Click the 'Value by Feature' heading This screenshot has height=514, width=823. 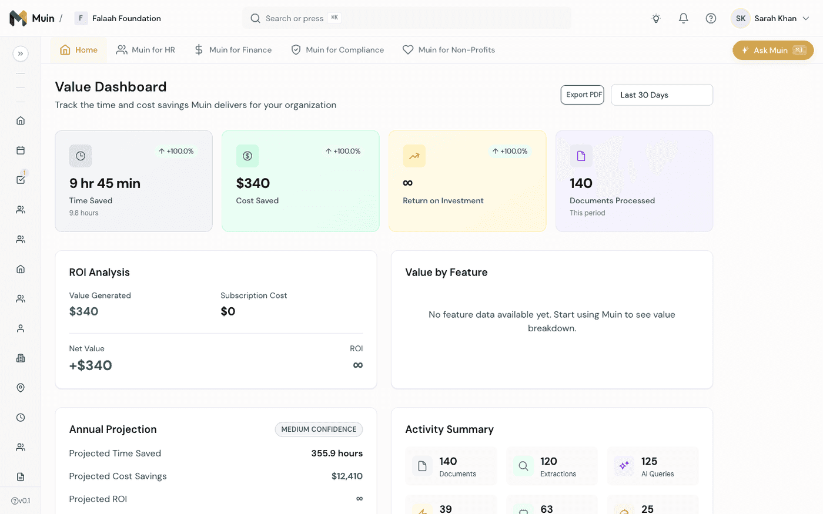click(446, 272)
